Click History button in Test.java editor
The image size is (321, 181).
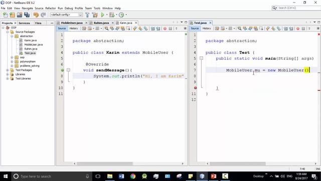click(x=206, y=29)
